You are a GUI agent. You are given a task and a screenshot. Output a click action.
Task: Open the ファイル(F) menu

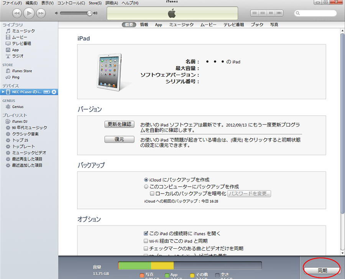tap(12, 3)
